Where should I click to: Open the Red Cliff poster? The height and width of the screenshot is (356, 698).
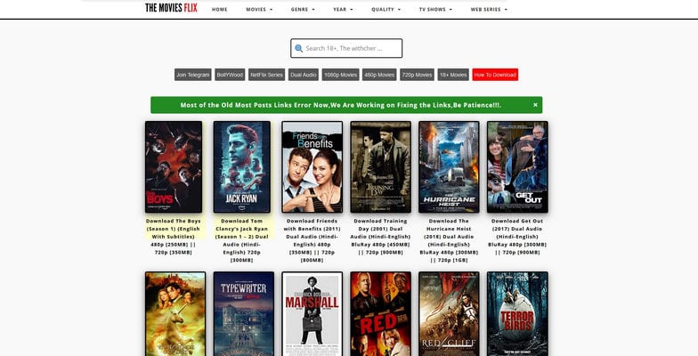(449, 313)
